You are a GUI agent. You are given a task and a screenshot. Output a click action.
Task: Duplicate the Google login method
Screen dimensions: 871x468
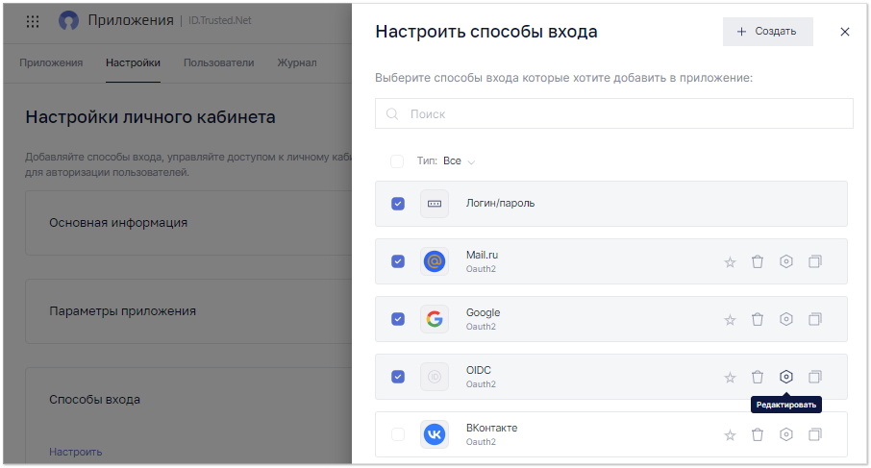(x=815, y=319)
